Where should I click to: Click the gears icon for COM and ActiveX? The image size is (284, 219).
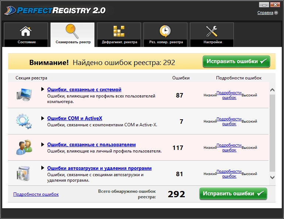(x=24, y=121)
